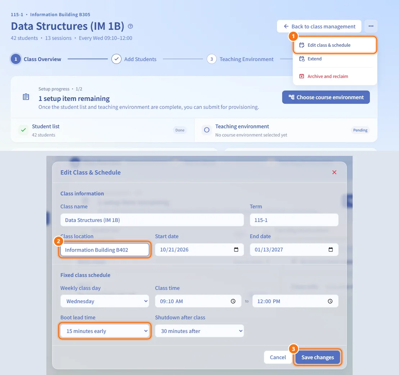Select Archive and reclaim menu item
Viewport: 399px width, 375px height.
point(335,76)
